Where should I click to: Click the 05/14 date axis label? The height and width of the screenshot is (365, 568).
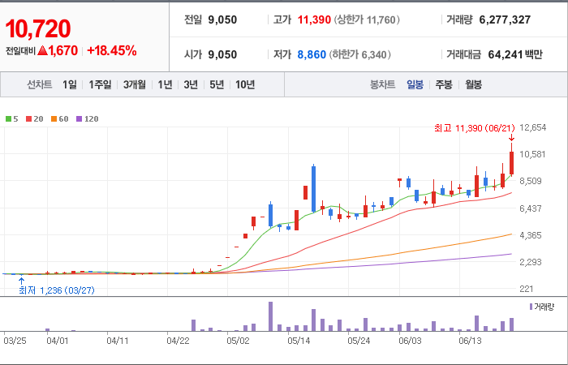pos(298,341)
